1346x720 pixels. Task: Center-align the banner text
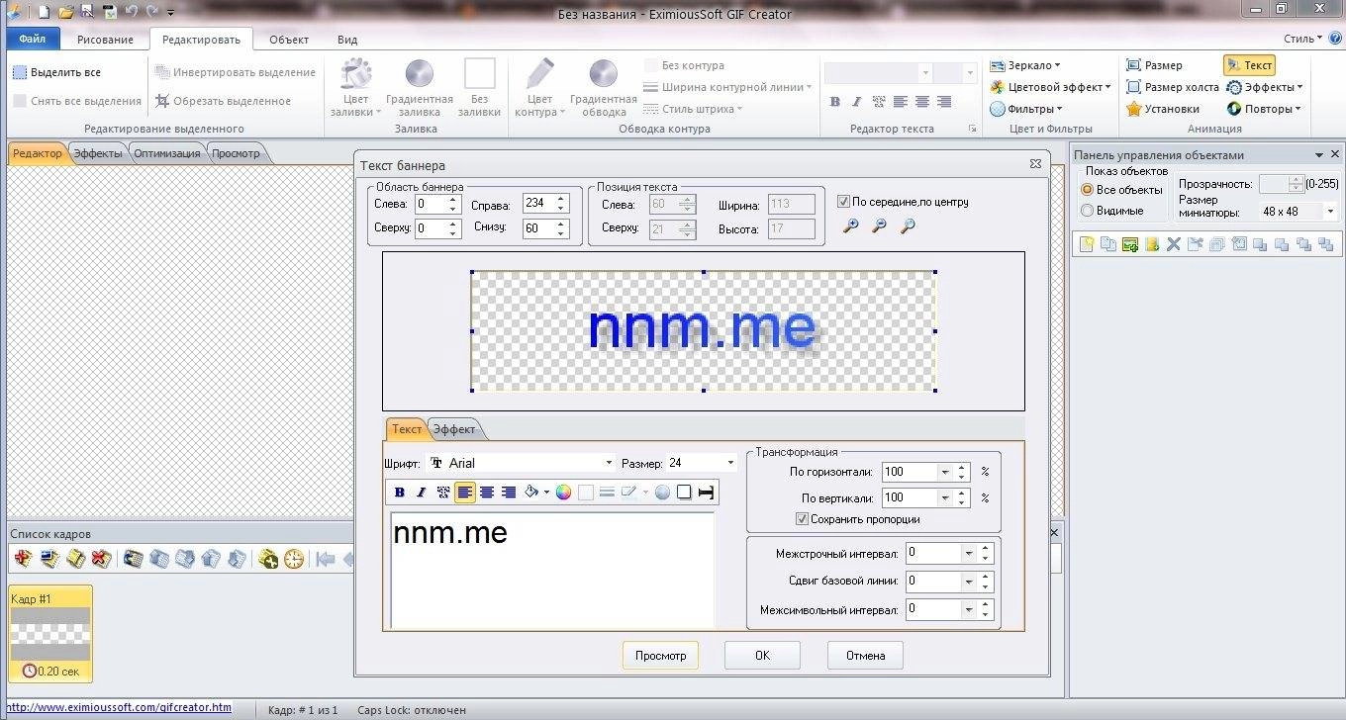tap(486, 493)
